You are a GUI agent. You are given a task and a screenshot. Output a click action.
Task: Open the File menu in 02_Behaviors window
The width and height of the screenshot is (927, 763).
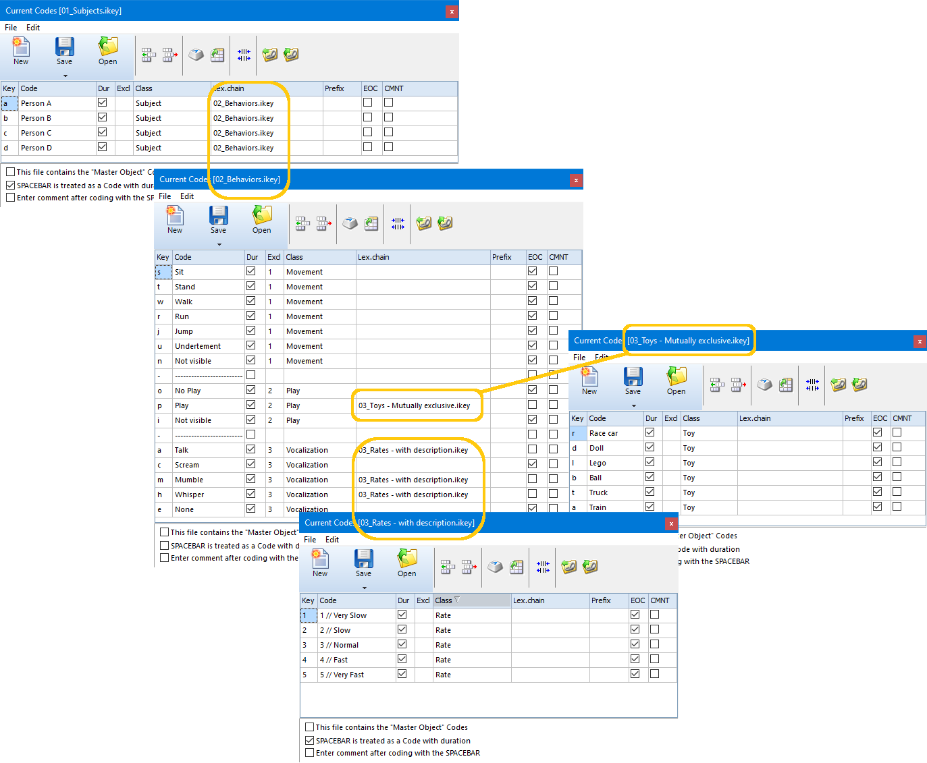click(x=164, y=196)
